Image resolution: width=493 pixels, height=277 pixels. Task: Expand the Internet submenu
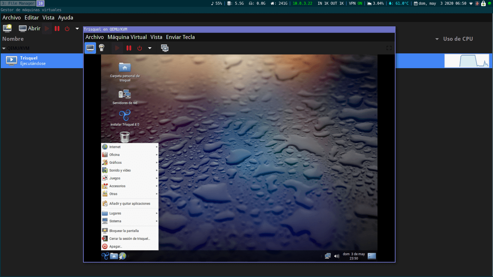click(130, 147)
